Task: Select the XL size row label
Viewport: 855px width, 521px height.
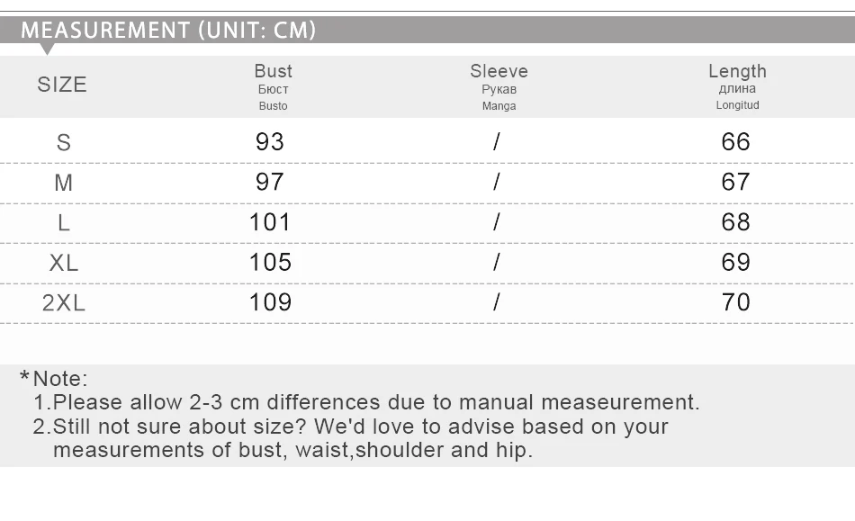Action: point(64,264)
